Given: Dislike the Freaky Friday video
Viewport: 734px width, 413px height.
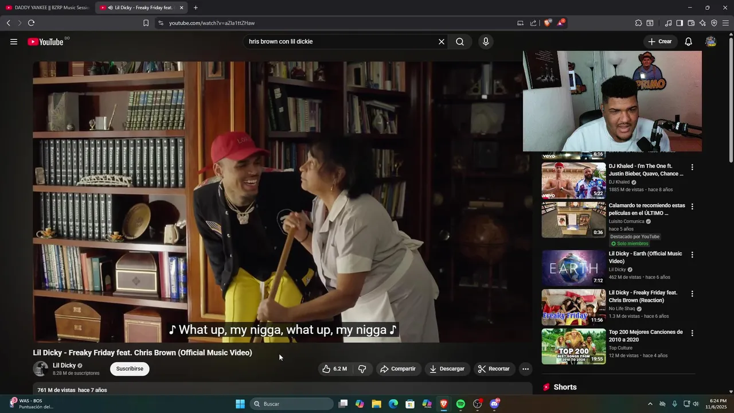Looking at the screenshot, I should click(x=362, y=369).
